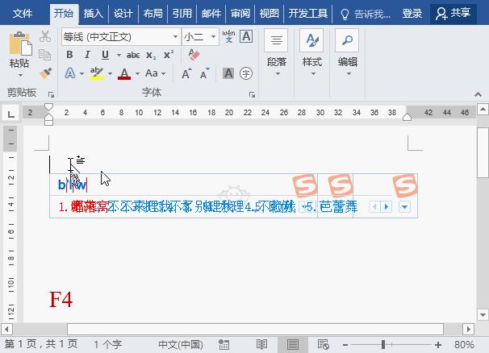The image size is (489, 353).
Task: Open Text Effects dropdown arrow
Action: [81, 74]
